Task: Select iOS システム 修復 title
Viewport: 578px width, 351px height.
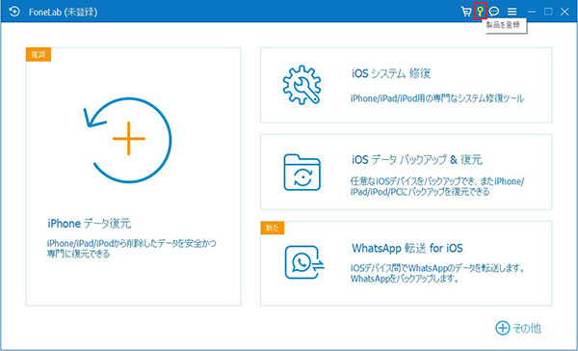Action: tap(391, 73)
